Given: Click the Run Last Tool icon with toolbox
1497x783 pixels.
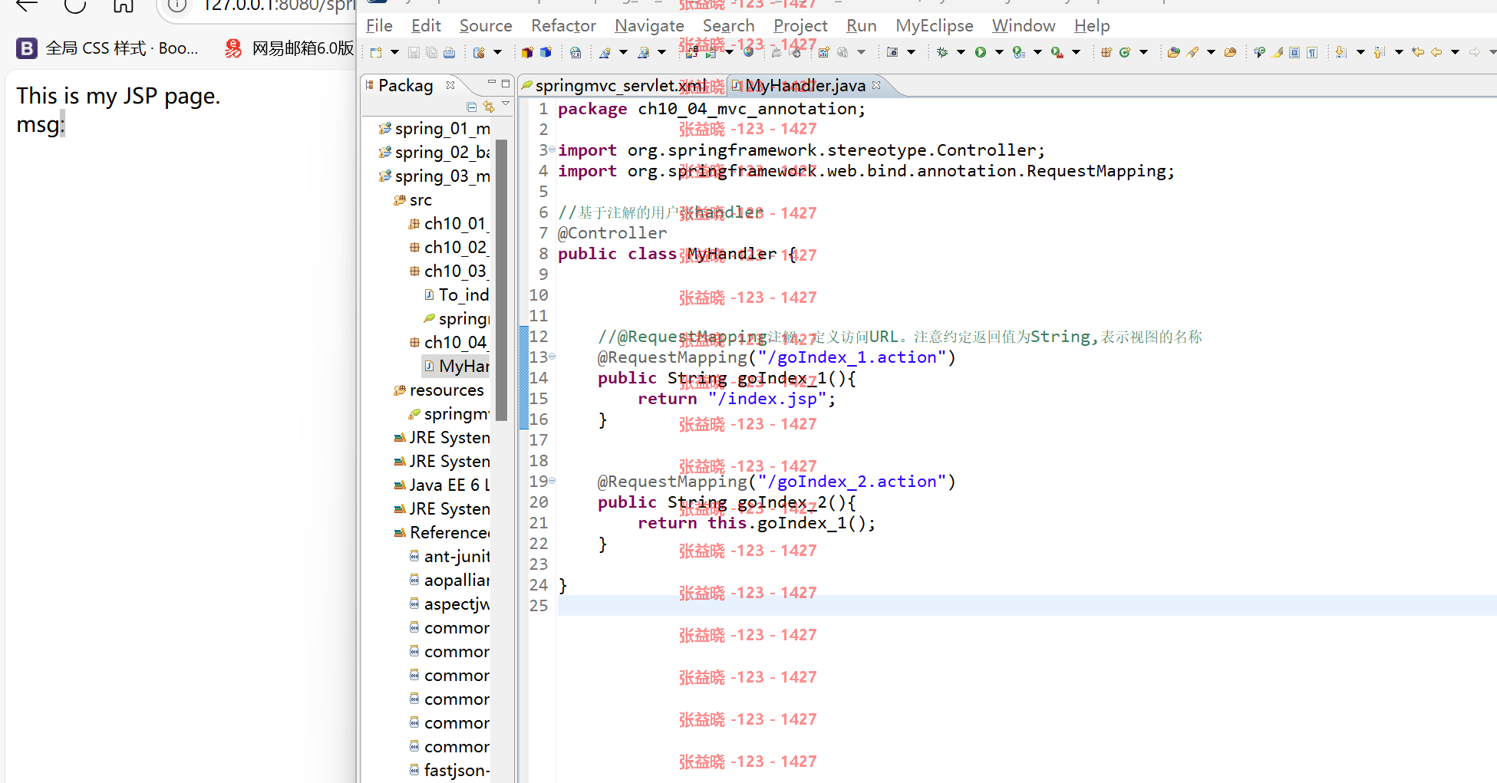Looking at the screenshot, I should [1057, 52].
